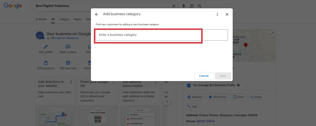
Task: Open the 209 customer interactions link
Action: [x=64, y=38]
